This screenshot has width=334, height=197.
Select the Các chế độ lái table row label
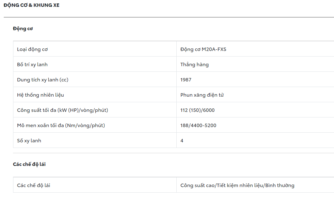pyautogui.click(x=34, y=185)
